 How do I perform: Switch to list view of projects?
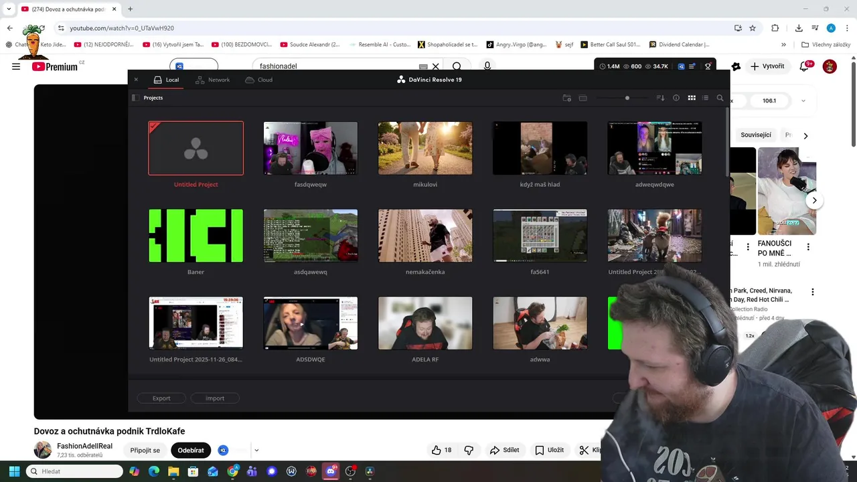click(x=705, y=98)
